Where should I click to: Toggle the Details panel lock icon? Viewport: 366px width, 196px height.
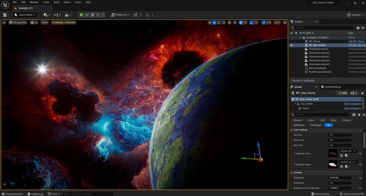point(362,93)
